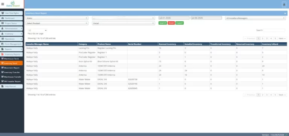Click the Blue Silicone Splice Kit cell
This screenshot has width=289, height=136.
point(112,61)
